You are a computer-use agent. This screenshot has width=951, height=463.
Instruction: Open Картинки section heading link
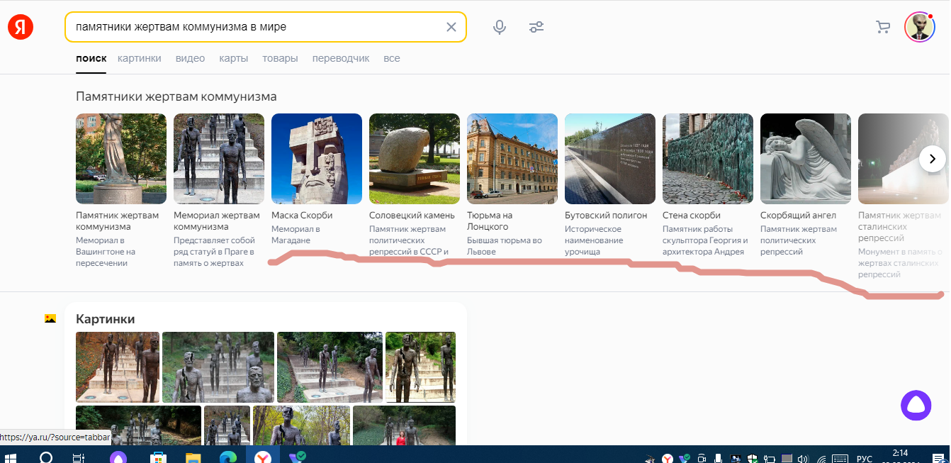[105, 319]
